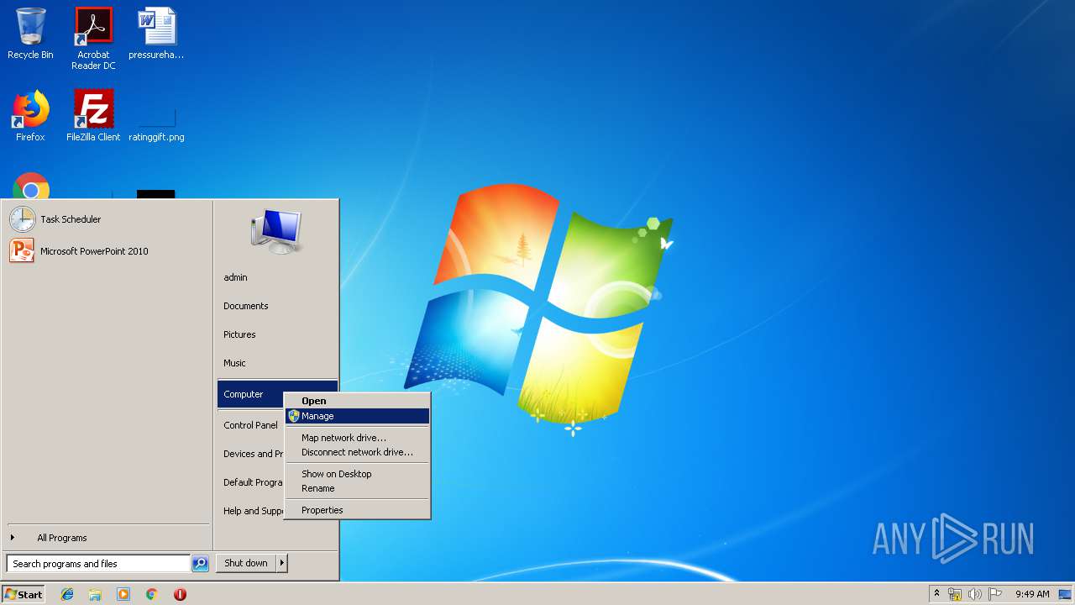Launch Microsoft PowerPoint 2010 from Start menu

(107, 251)
